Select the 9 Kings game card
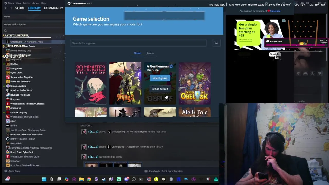The height and width of the screenshot is (185, 329). tap(125, 83)
